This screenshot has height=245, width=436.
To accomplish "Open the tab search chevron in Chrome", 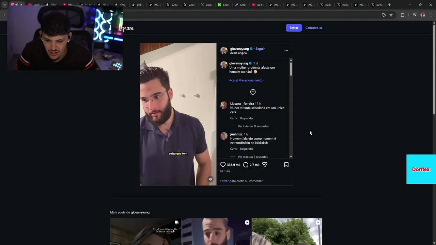I will tap(4, 5).
